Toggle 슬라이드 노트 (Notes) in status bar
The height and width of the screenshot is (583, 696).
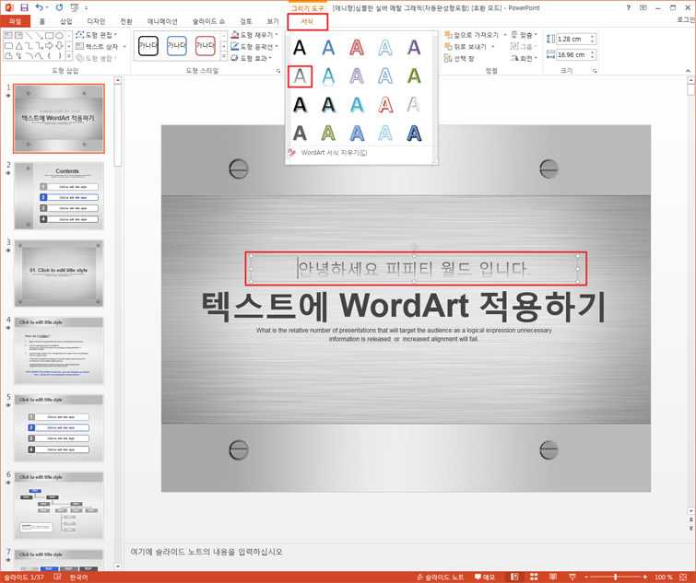tap(440, 577)
